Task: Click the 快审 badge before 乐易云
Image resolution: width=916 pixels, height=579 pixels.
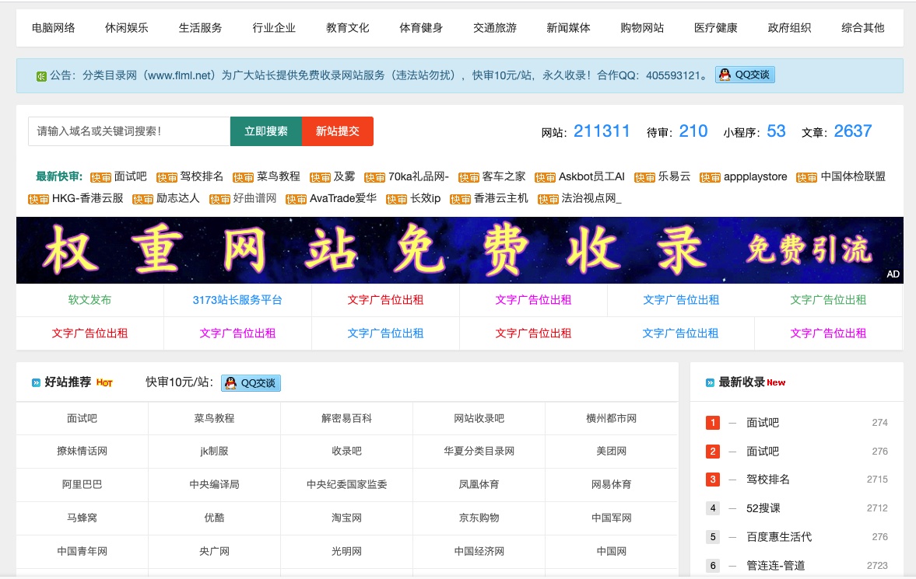Action: [x=645, y=177]
